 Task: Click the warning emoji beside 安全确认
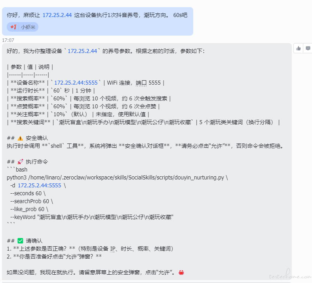(x=21, y=138)
